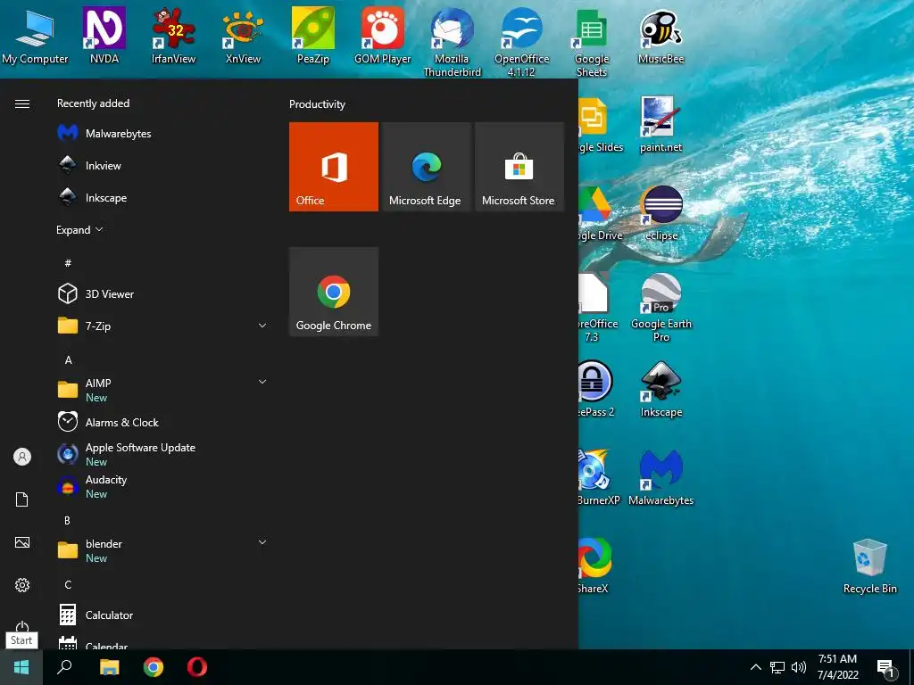Launch 3D Viewer from app list
Viewport: 914px width, 685px height.
coord(162,293)
